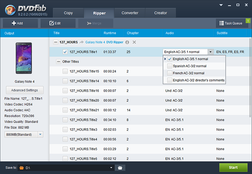The width and height of the screenshot is (252, 174).
Task: Remove the 127_HOURS source with the X icon
Action: 134,42
